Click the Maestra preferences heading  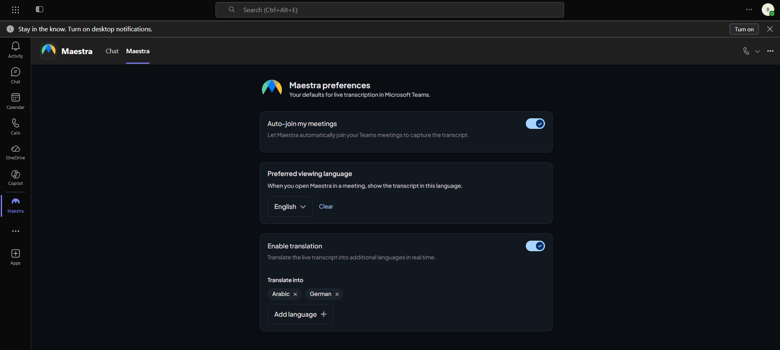pos(330,85)
